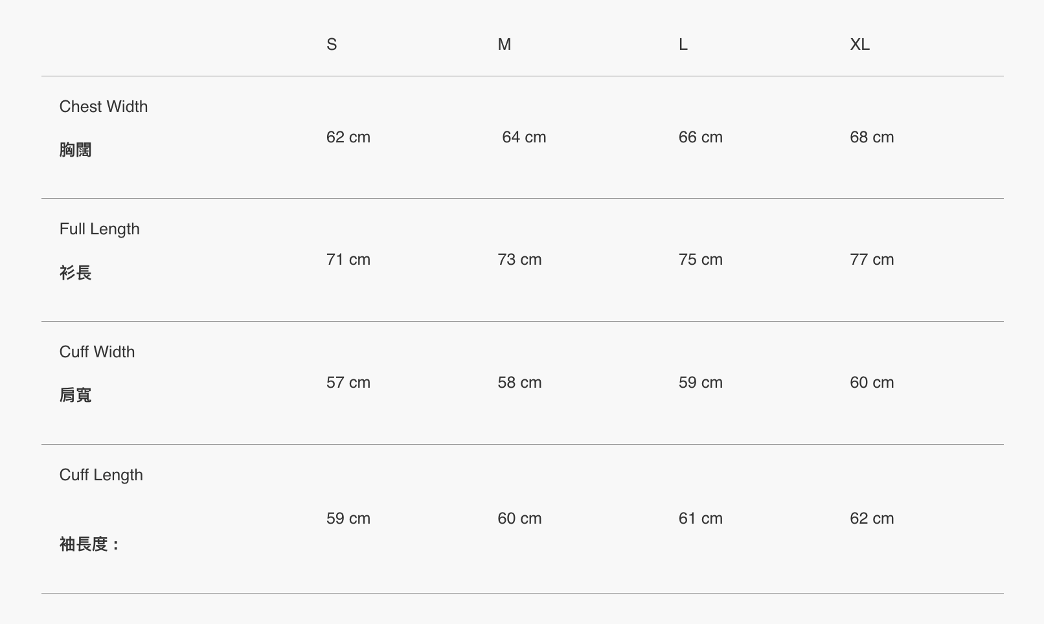Click the L size column header
The width and height of the screenshot is (1044, 624).
[x=683, y=45]
